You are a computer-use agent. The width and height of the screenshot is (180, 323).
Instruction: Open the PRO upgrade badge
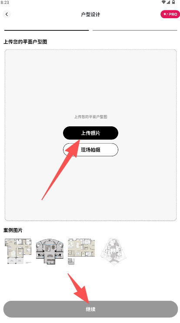(170, 14)
